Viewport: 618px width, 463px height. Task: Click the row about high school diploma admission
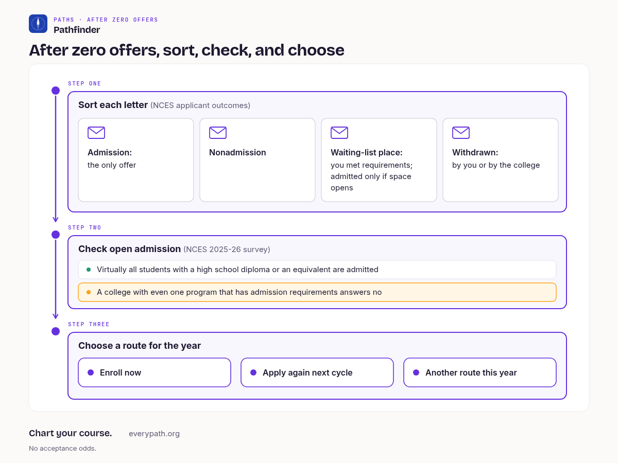coord(317,270)
